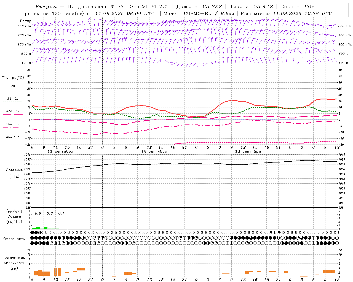Click the station name Kurgan in the header

(x=46, y=7)
